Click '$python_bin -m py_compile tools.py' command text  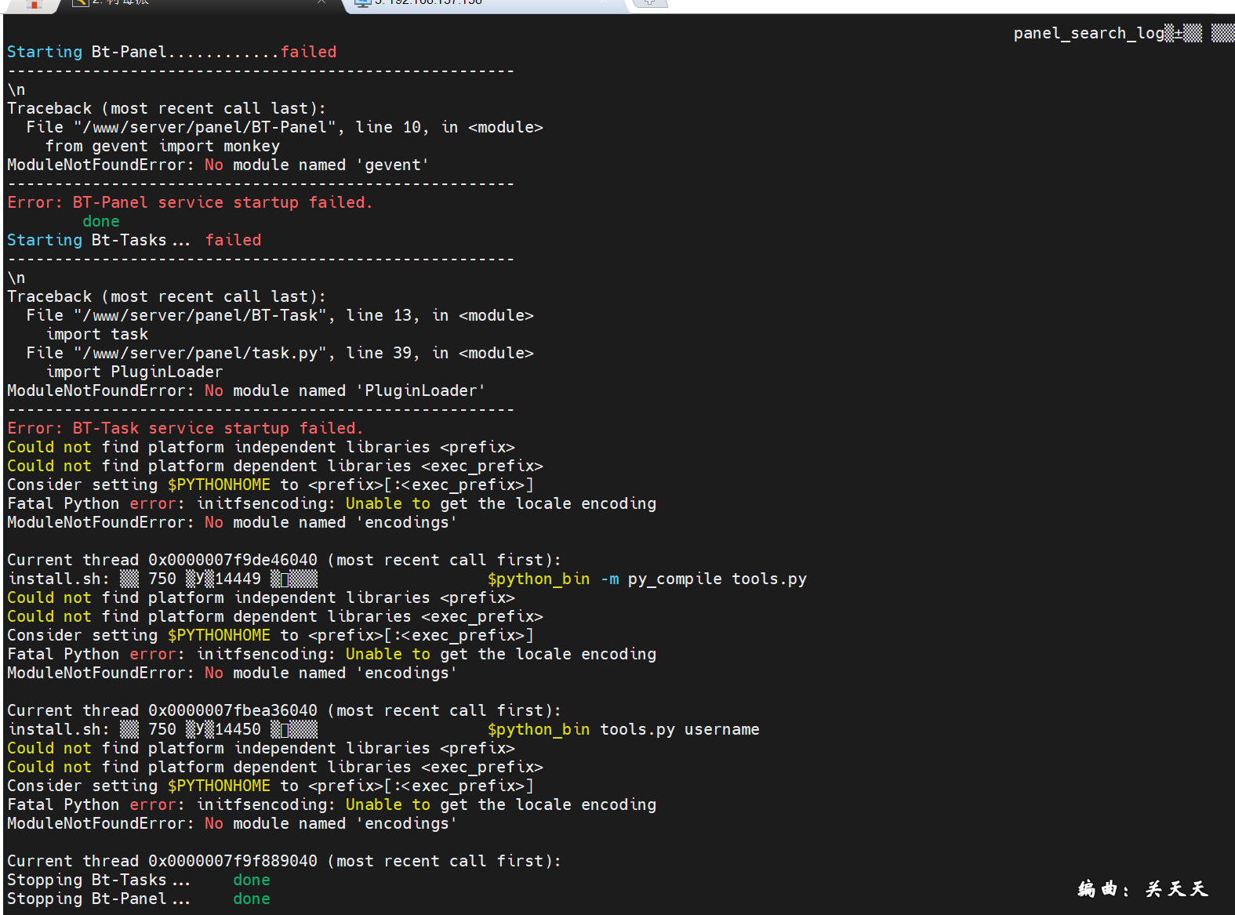(647, 579)
